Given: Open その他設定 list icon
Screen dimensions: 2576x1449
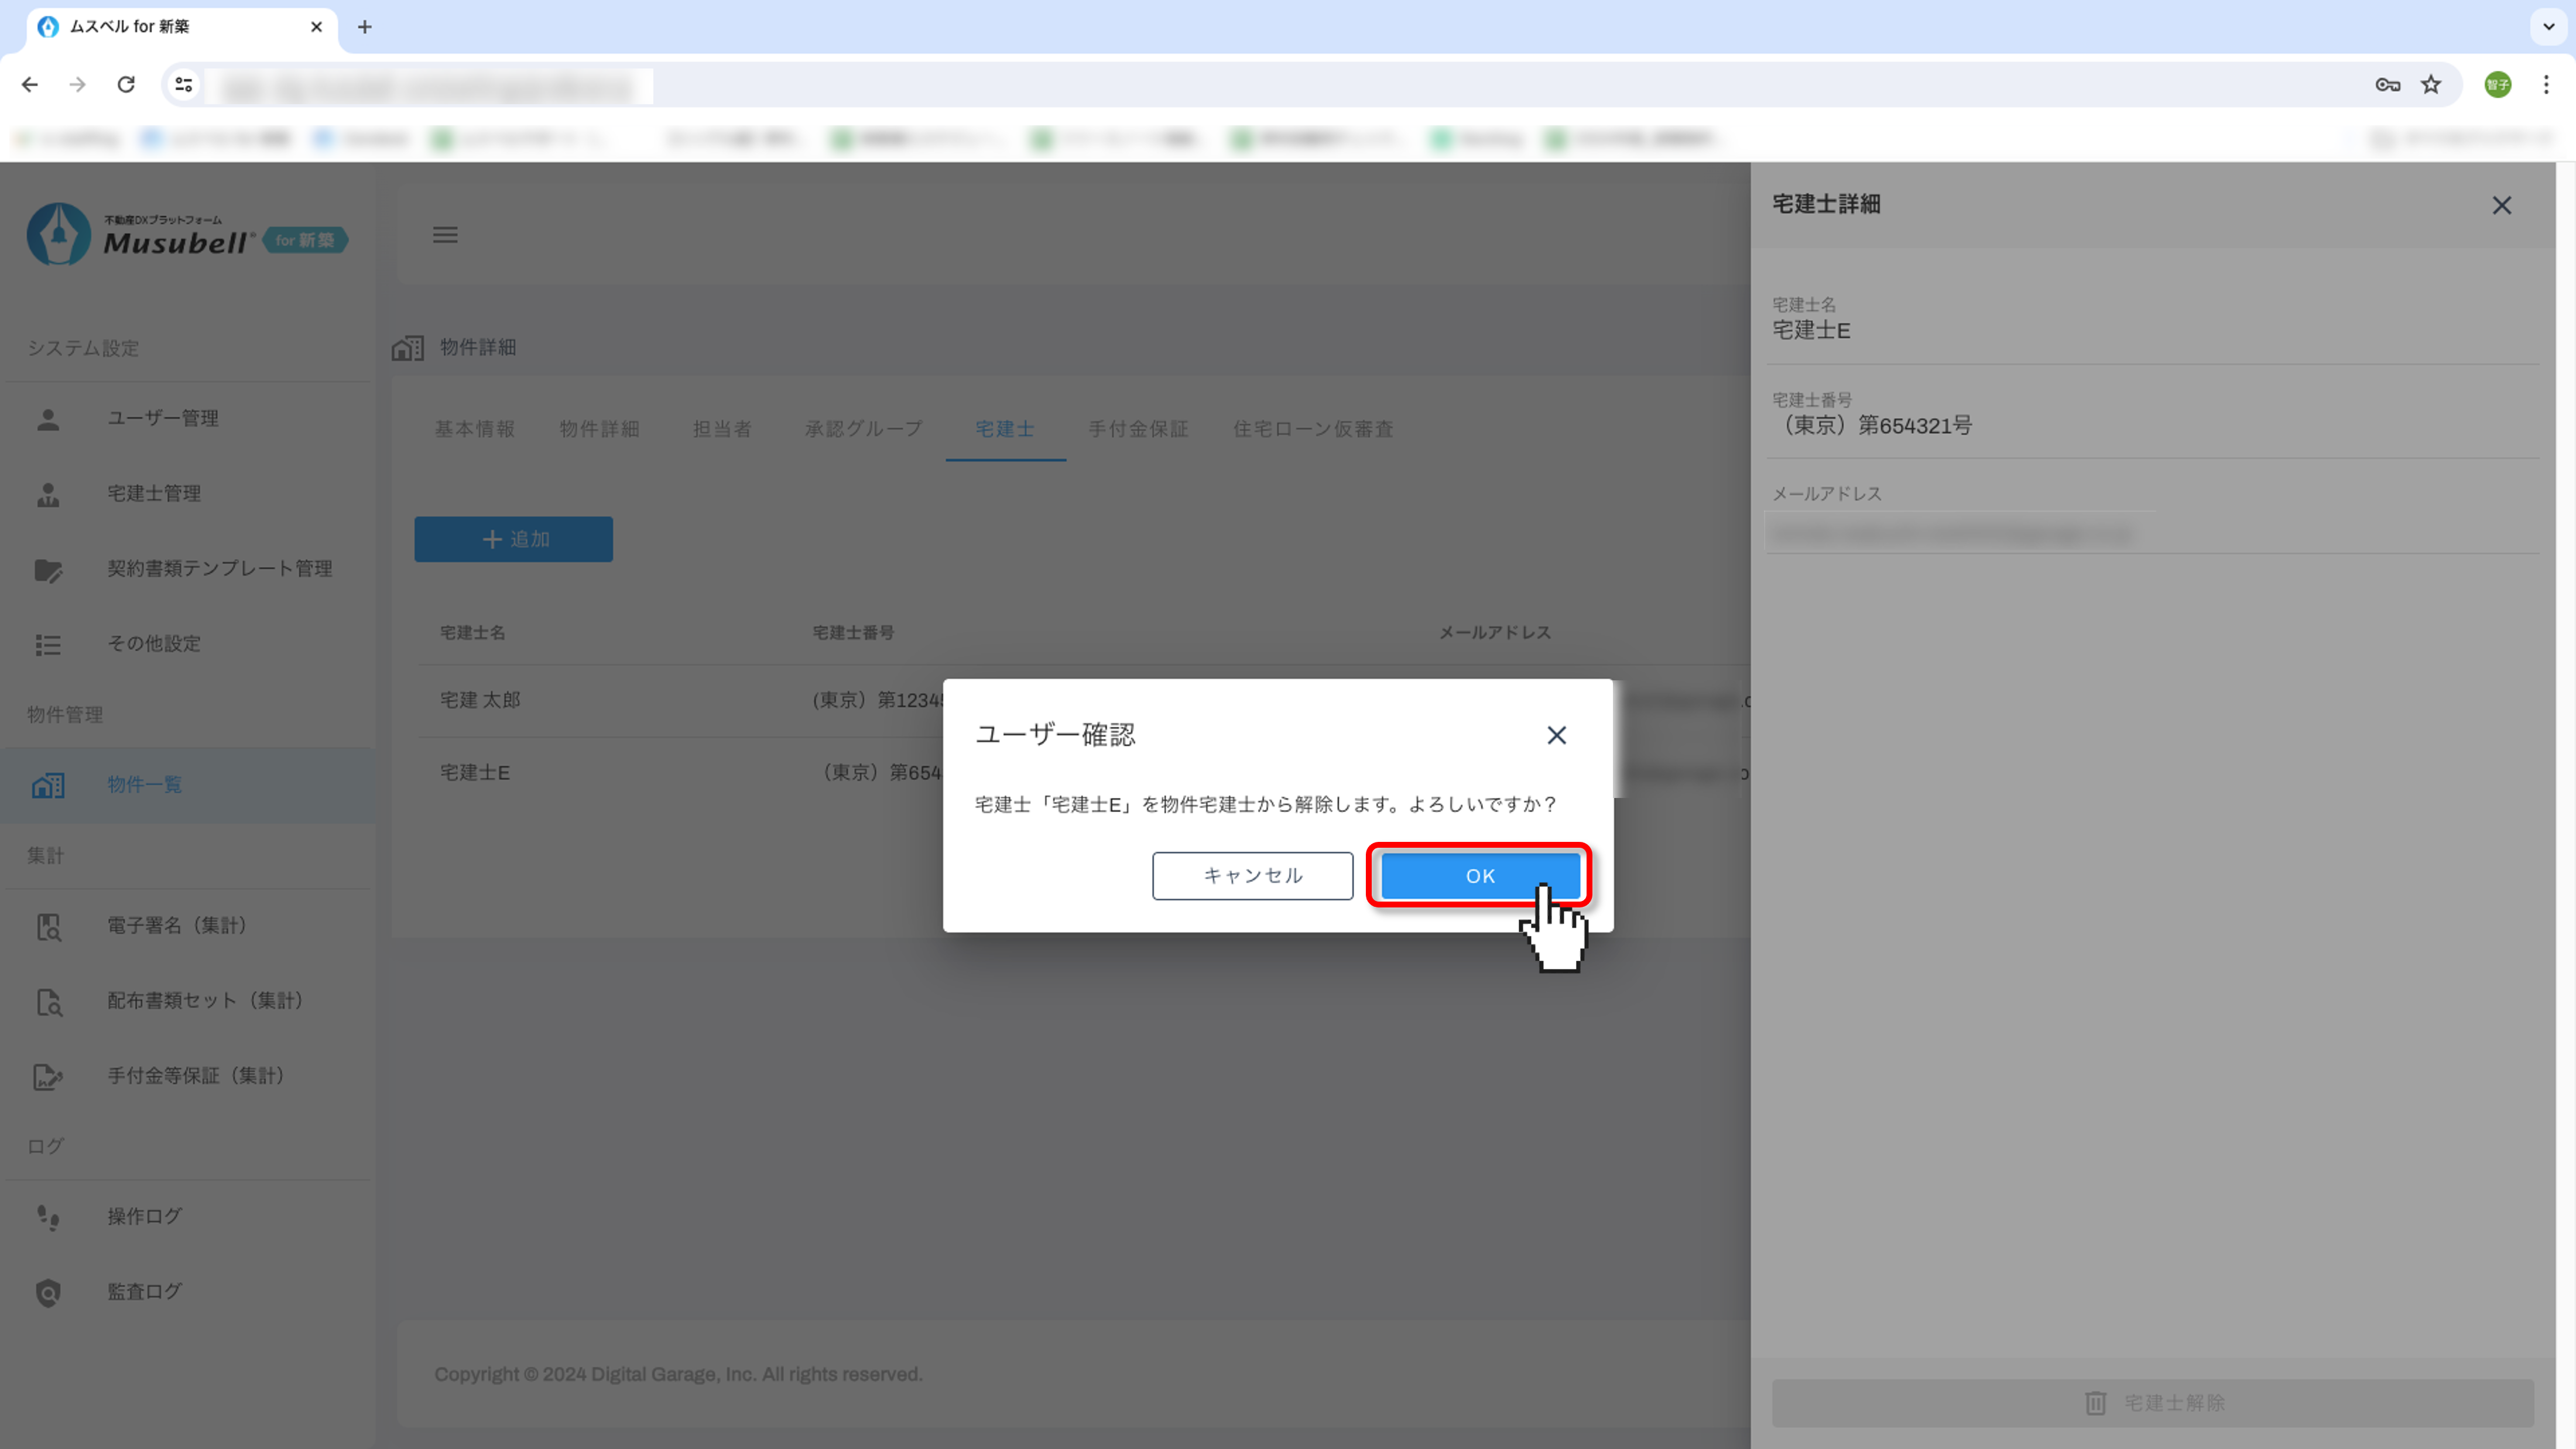Looking at the screenshot, I should point(48,644).
